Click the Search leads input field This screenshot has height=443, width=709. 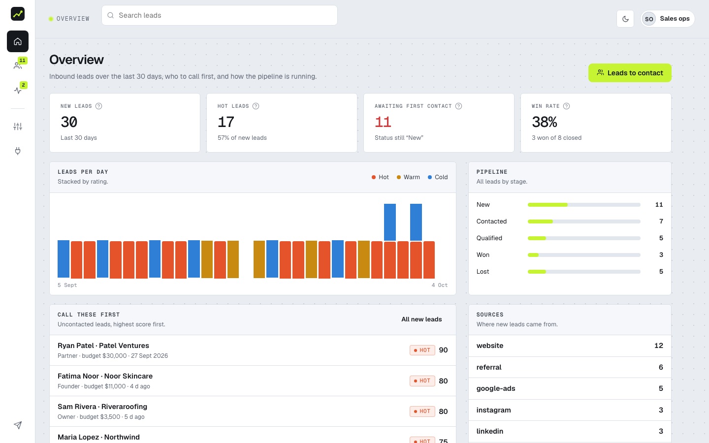[x=220, y=15]
